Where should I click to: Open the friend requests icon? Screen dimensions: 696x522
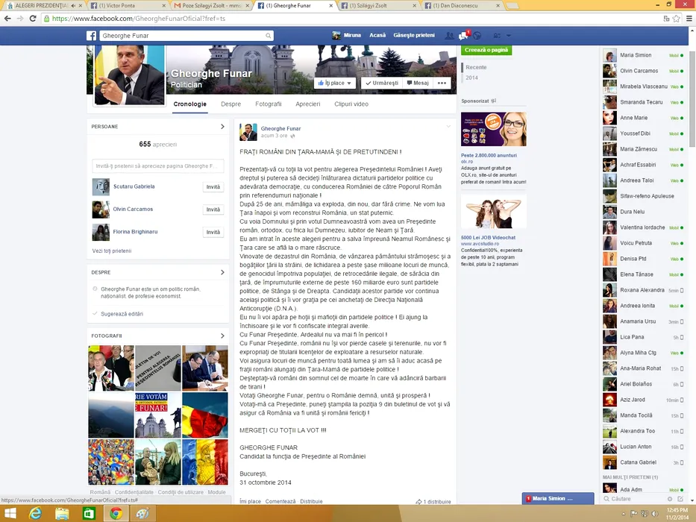tap(449, 35)
